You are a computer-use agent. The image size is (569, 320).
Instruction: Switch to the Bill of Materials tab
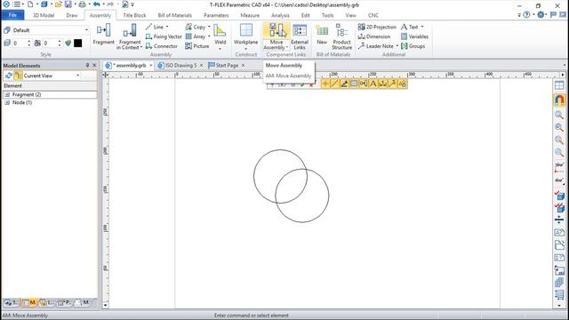pyautogui.click(x=174, y=15)
